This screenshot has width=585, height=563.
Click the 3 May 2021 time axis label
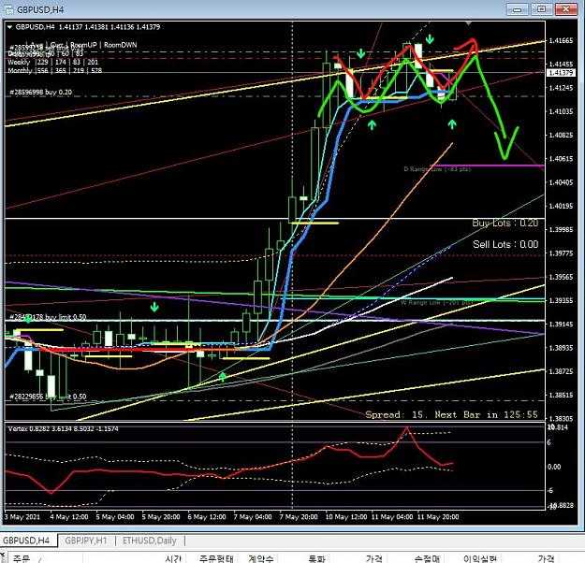22,517
